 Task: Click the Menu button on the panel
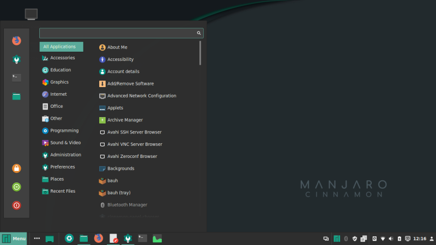(x=14, y=238)
